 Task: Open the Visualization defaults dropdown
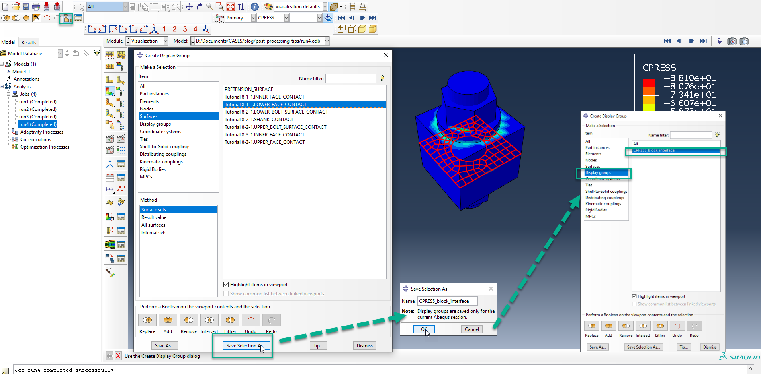click(x=325, y=6)
